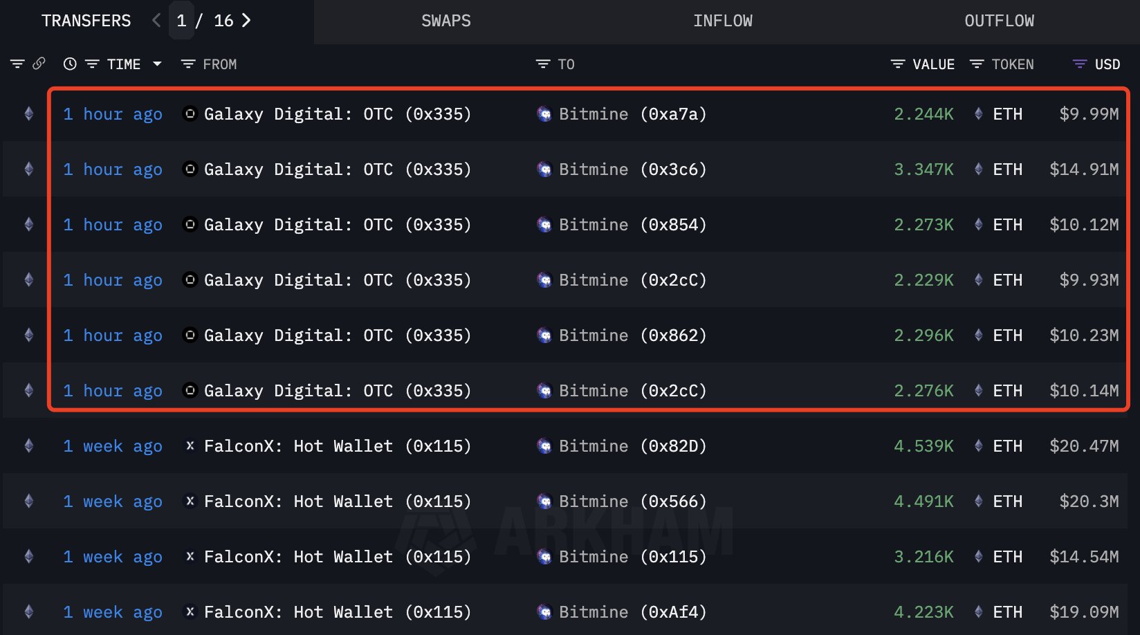Click the $20.3M USD amount
The image size is (1140, 635).
pos(1089,501)
